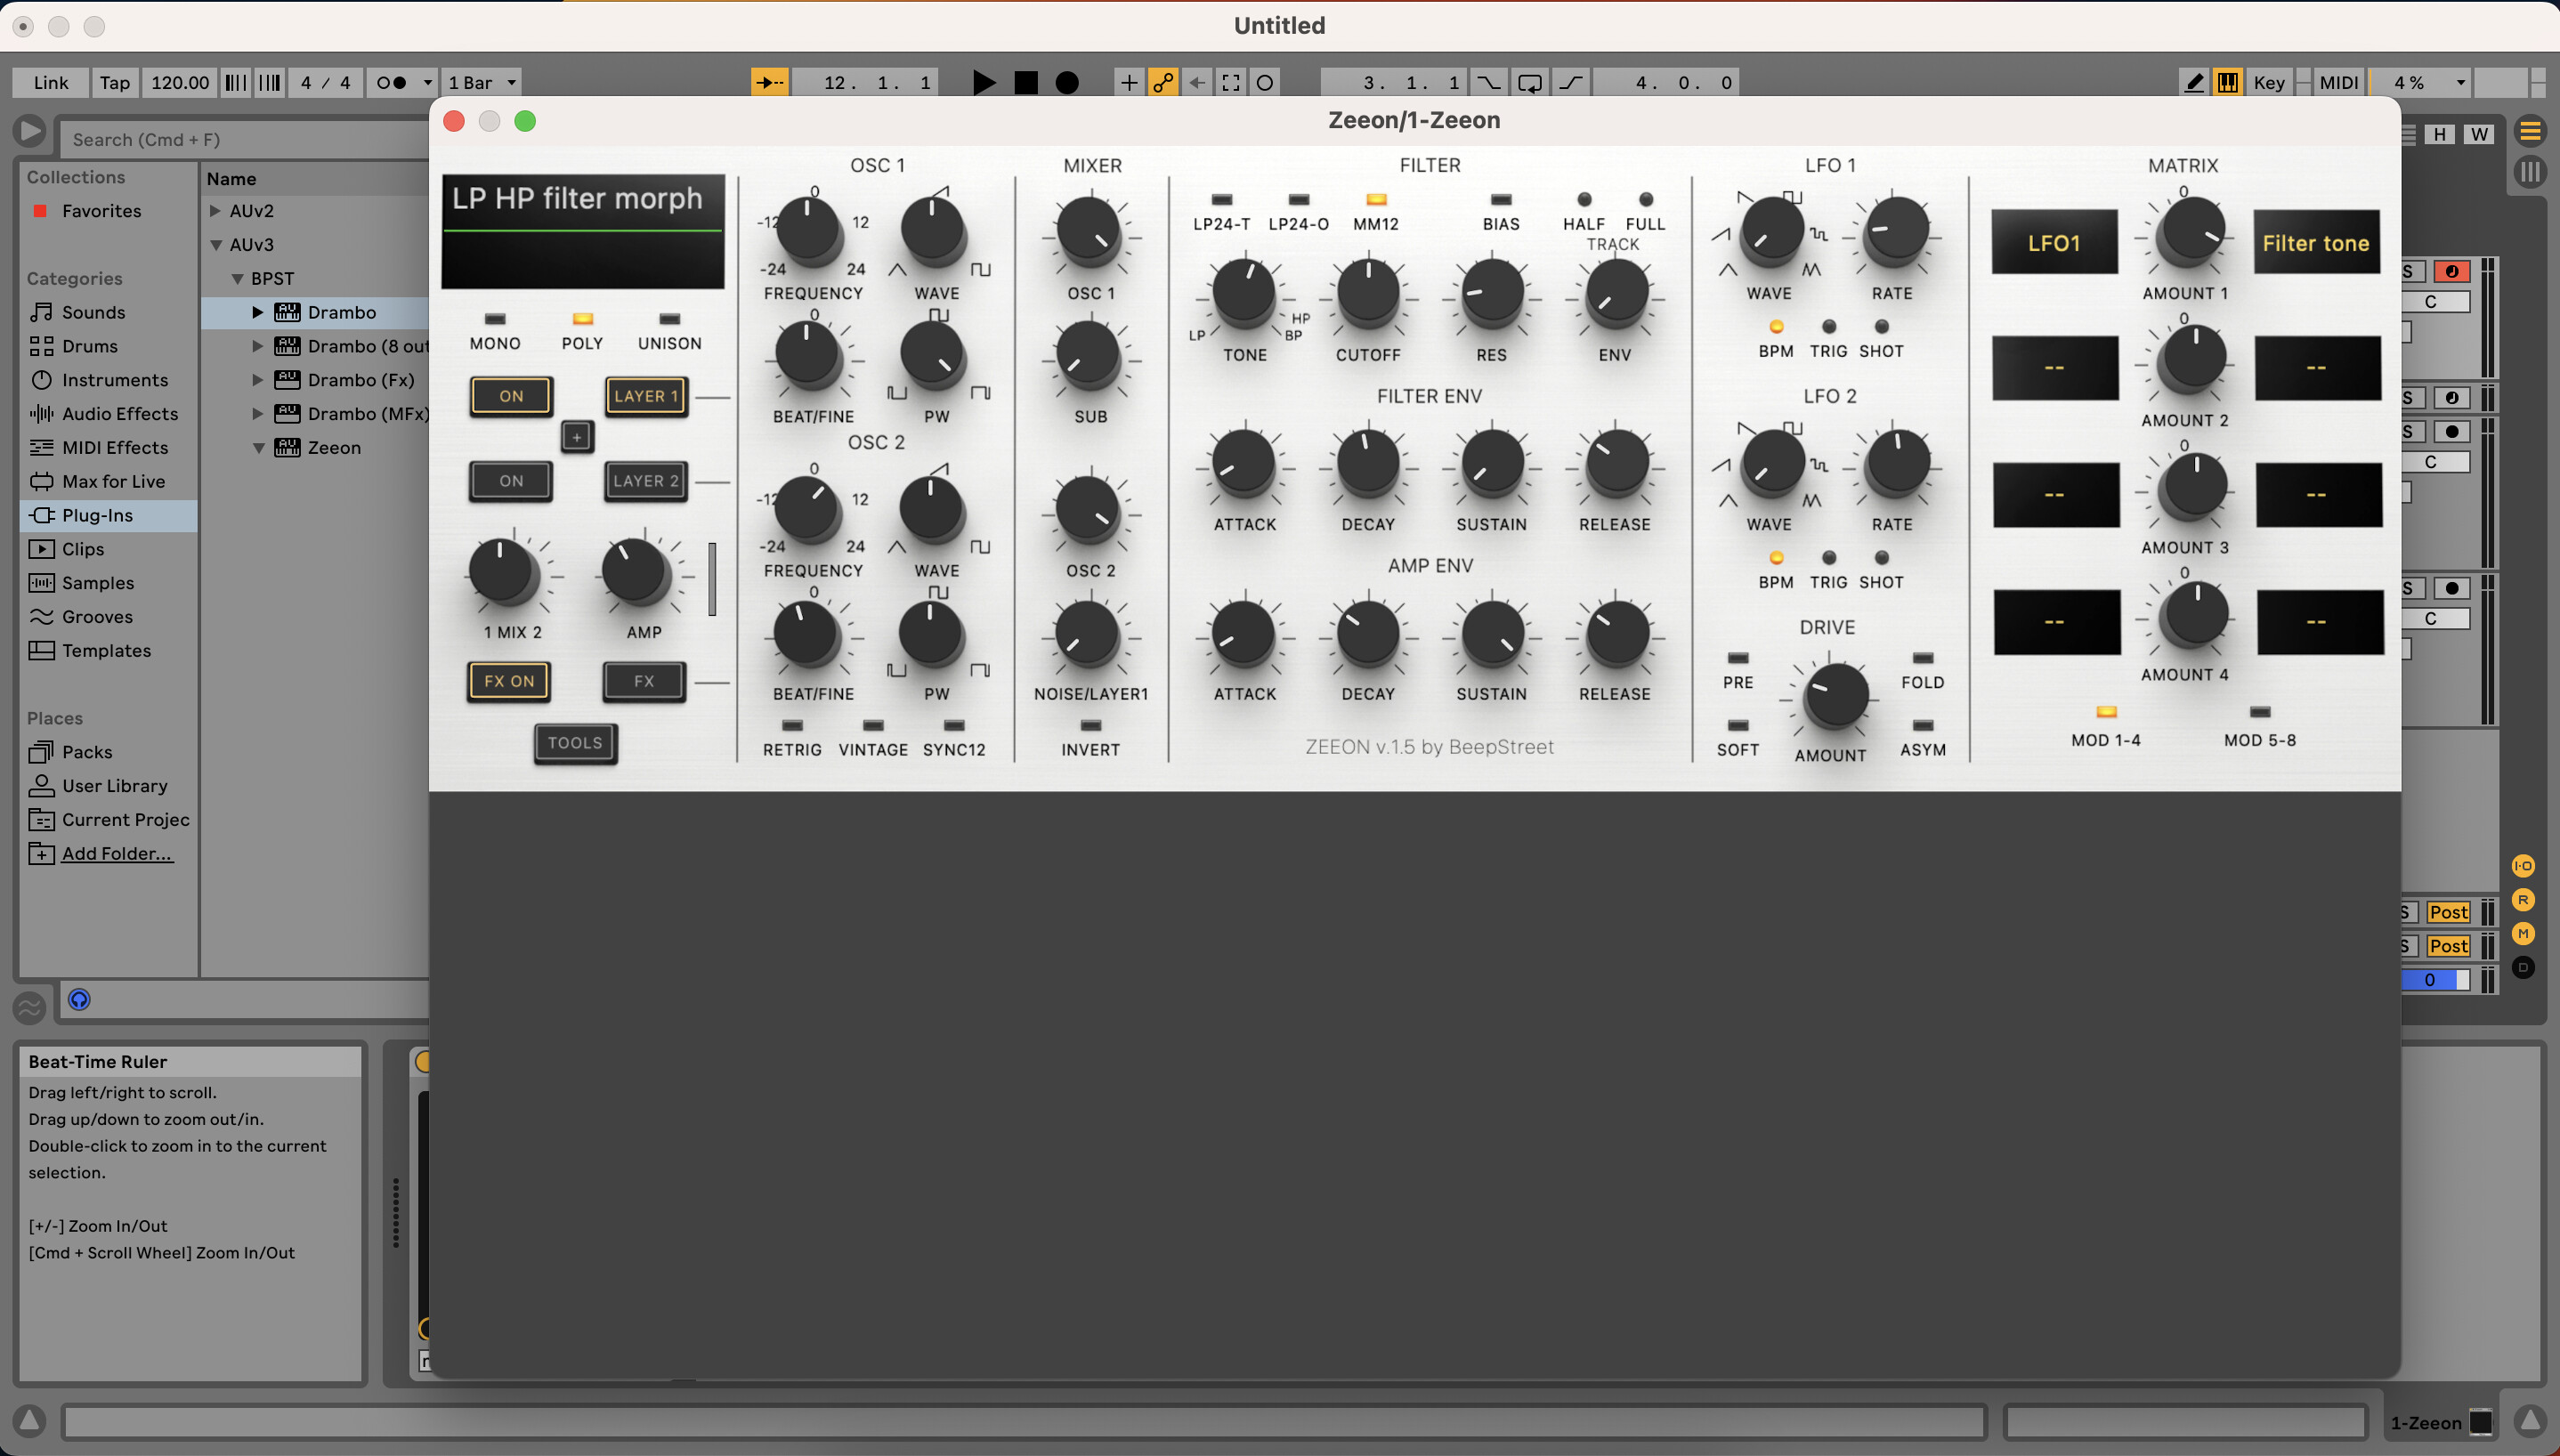
Task: Expand the Drambo item
Action: point(257,313)
